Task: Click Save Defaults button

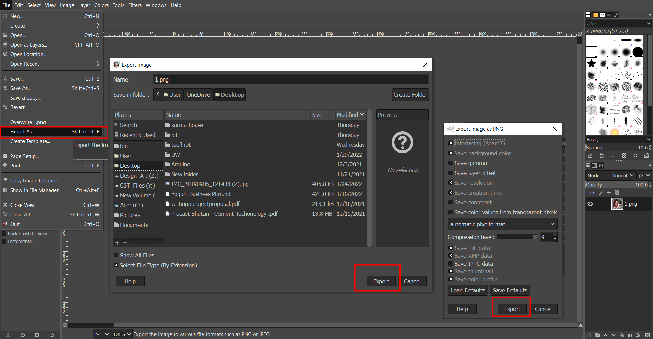Action: 510,290
